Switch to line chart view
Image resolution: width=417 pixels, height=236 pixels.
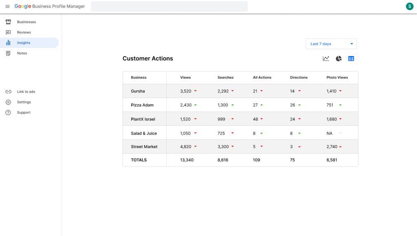coord(326,59)
